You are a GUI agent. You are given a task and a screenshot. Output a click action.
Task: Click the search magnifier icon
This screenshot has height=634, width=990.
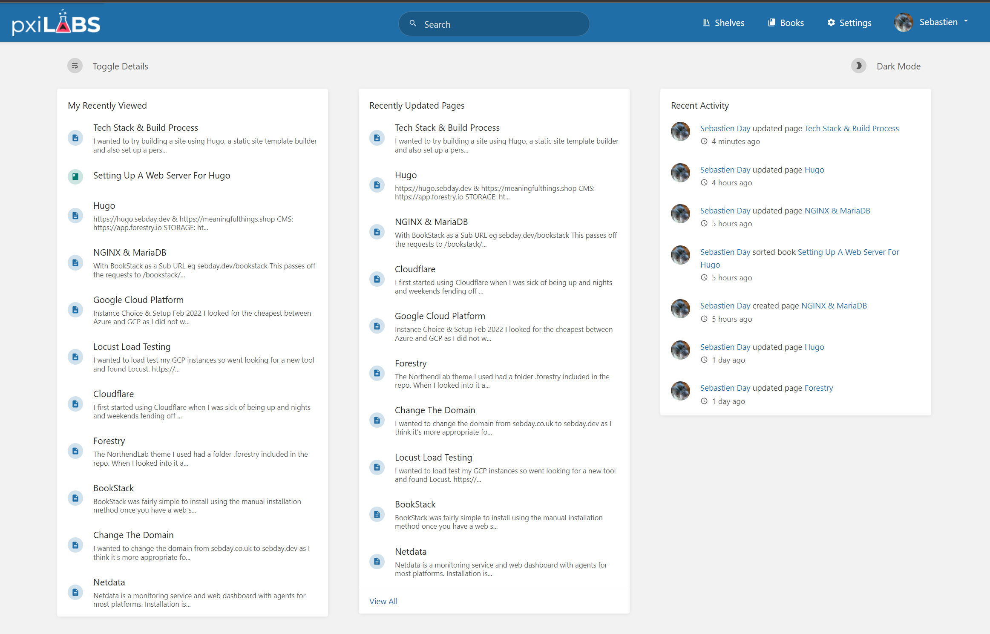click(412, 24)
